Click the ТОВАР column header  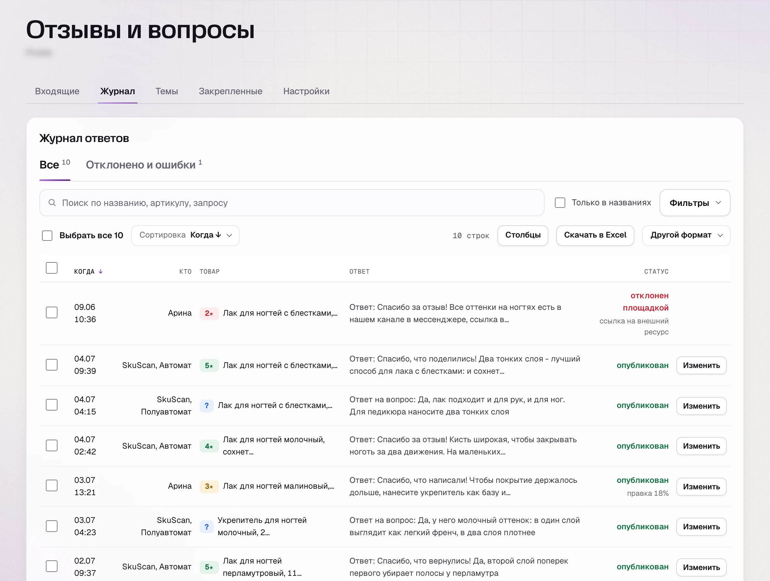click(x=210, y=271)
